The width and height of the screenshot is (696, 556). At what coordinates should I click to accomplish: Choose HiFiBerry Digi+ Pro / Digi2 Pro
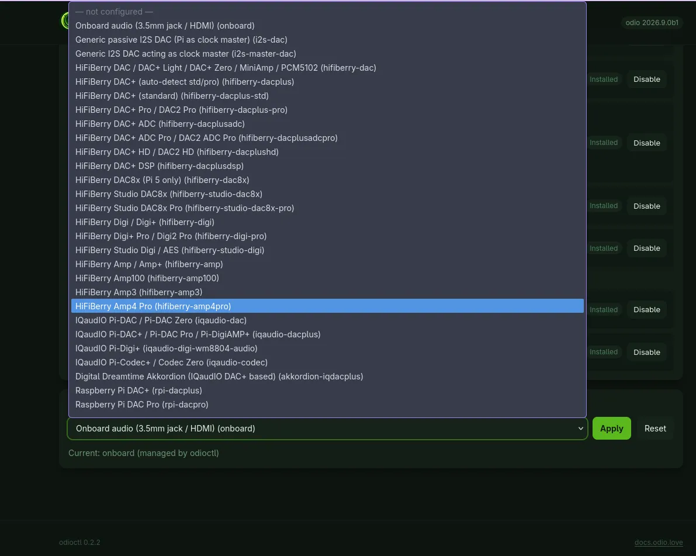pyautogui.click(x=327, y=236)
